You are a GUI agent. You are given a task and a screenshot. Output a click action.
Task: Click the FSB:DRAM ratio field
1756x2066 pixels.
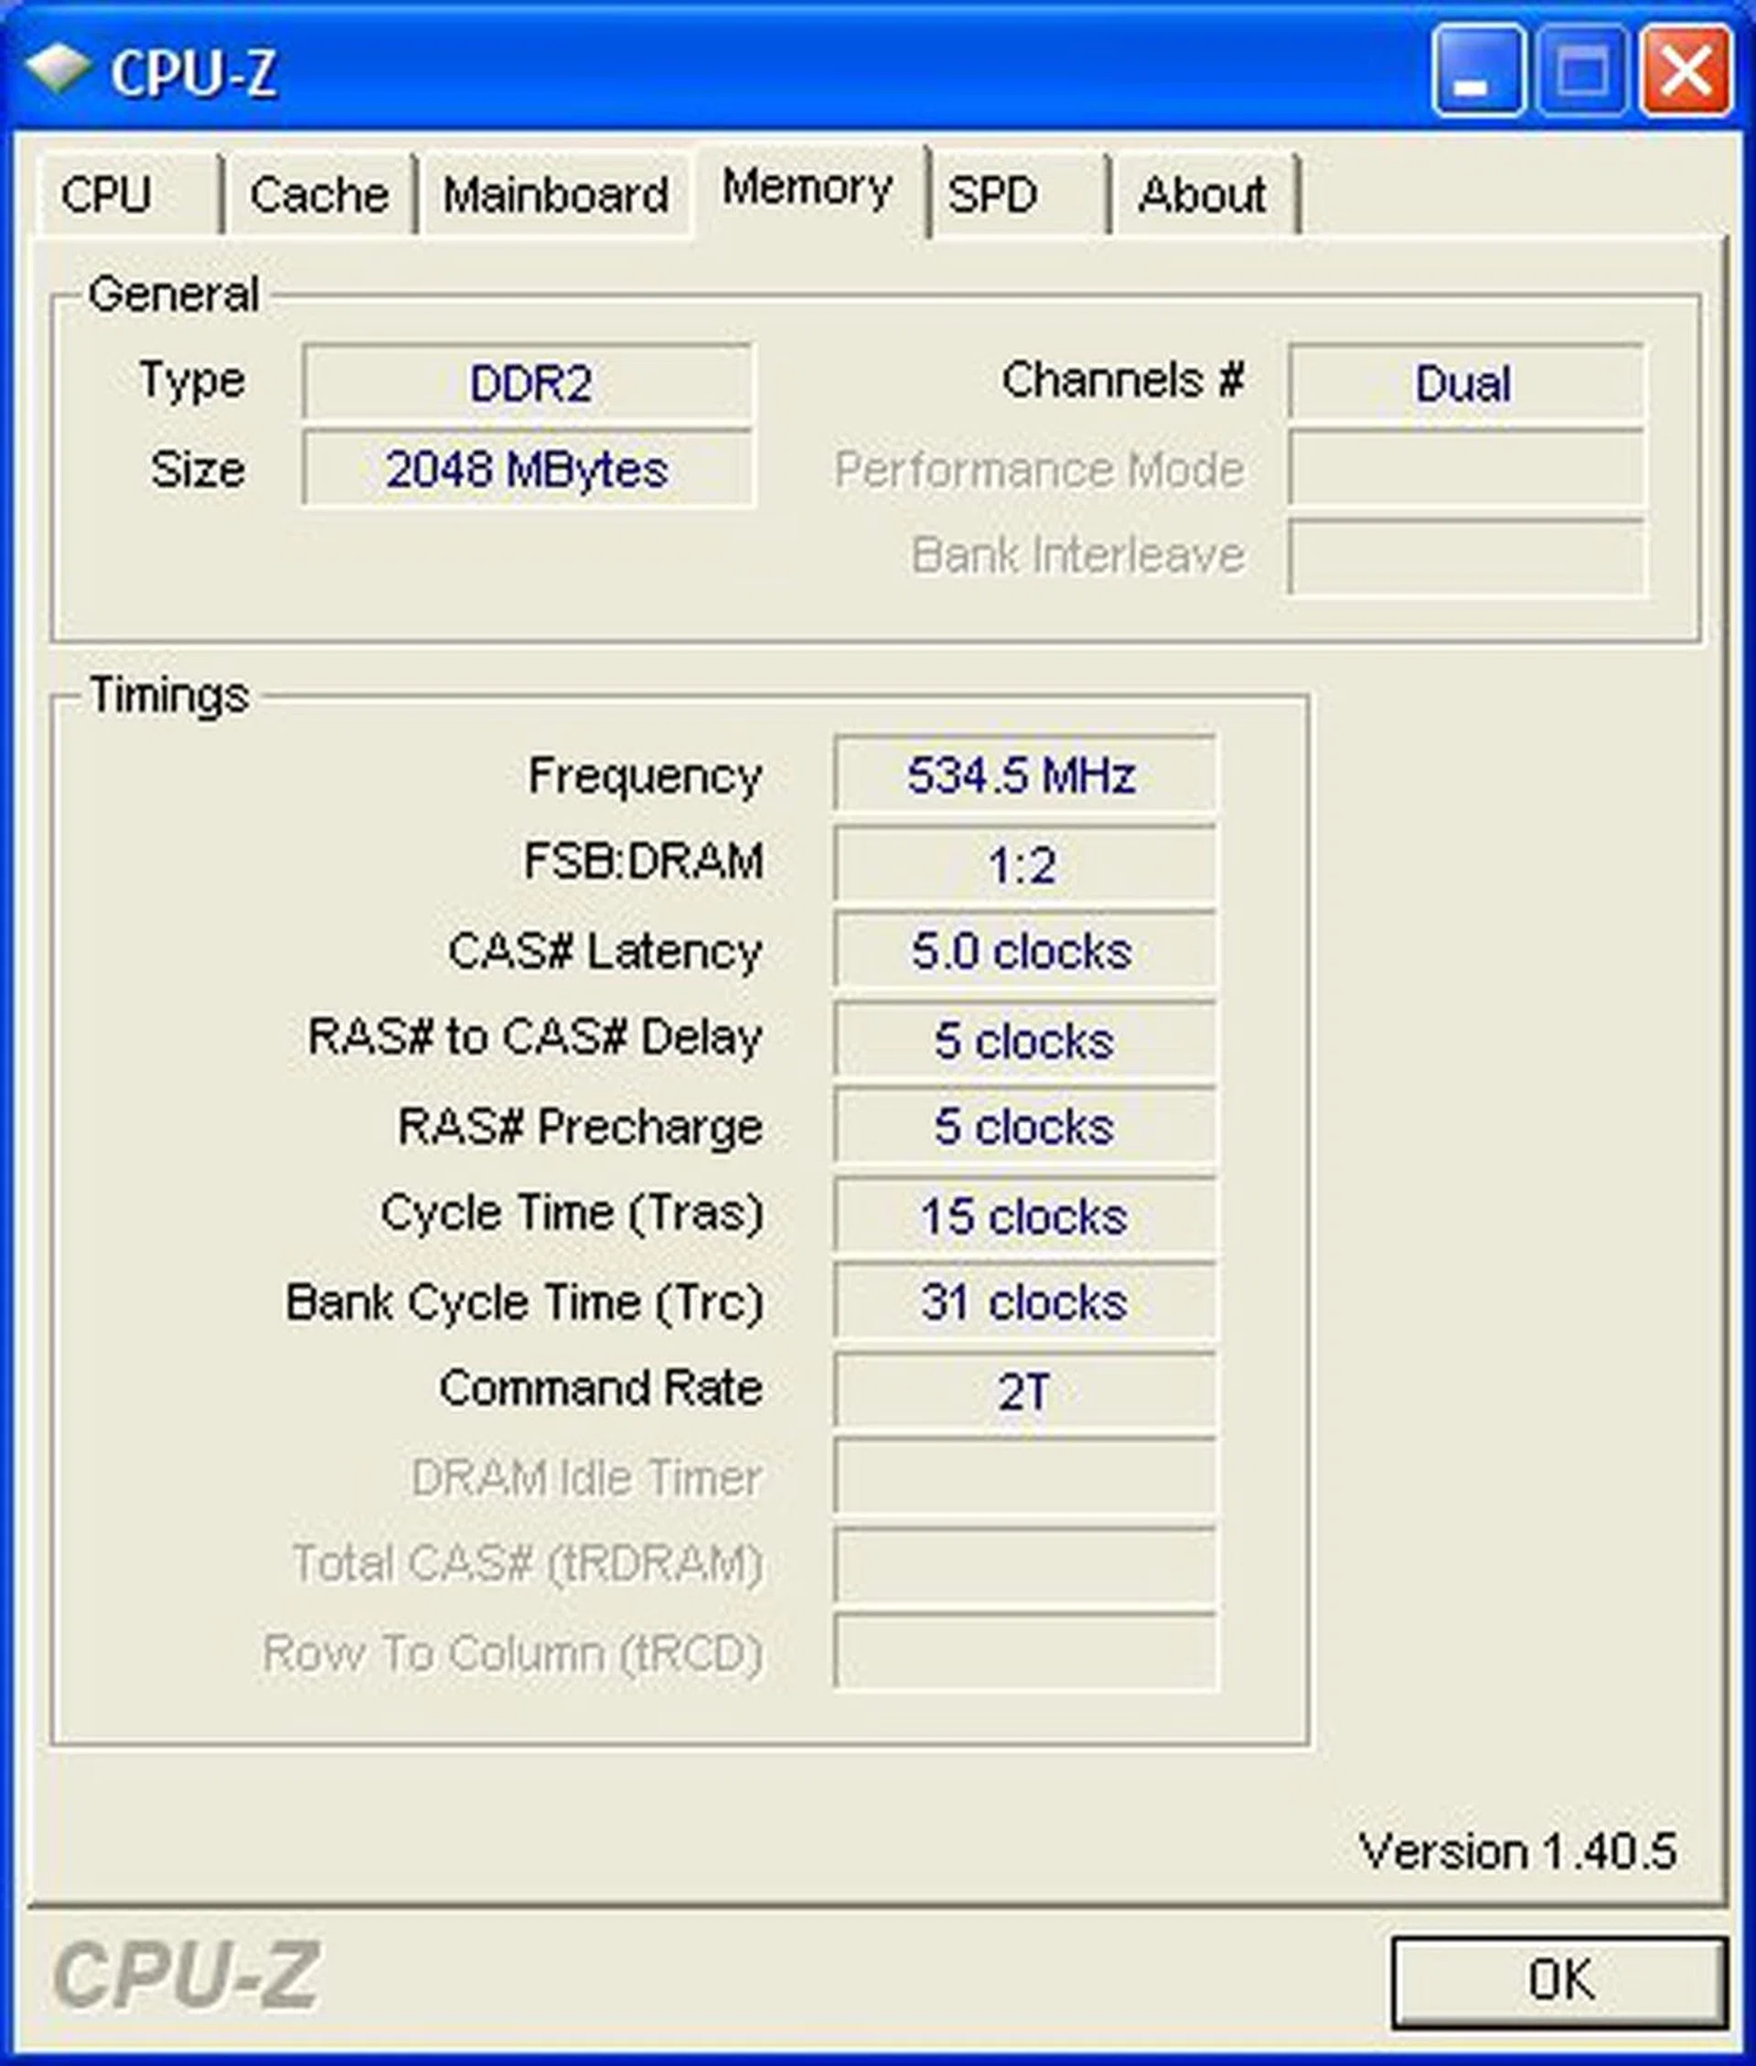coord(1023,864)
